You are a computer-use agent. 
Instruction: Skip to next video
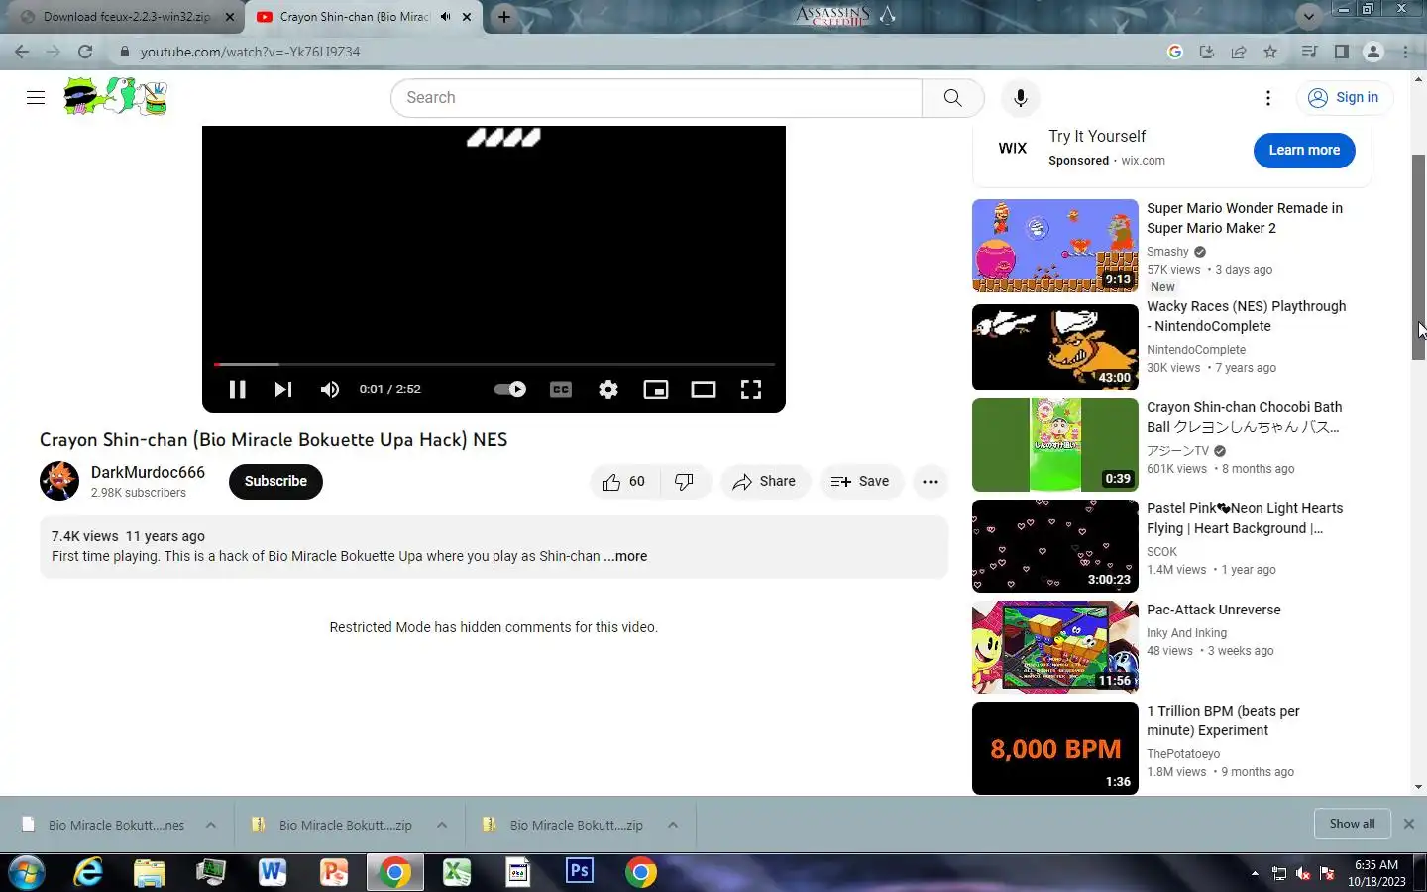point(283,390)
